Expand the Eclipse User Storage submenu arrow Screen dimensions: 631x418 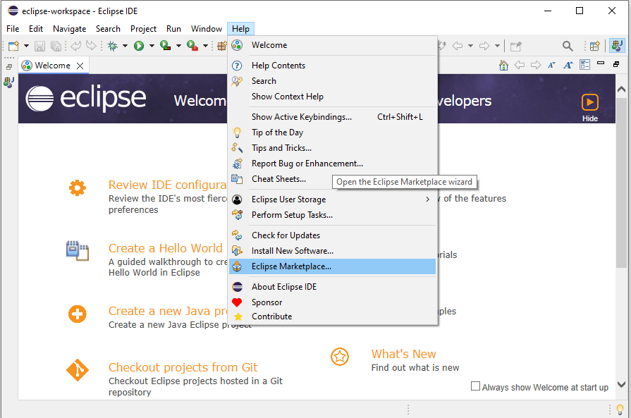428,199
